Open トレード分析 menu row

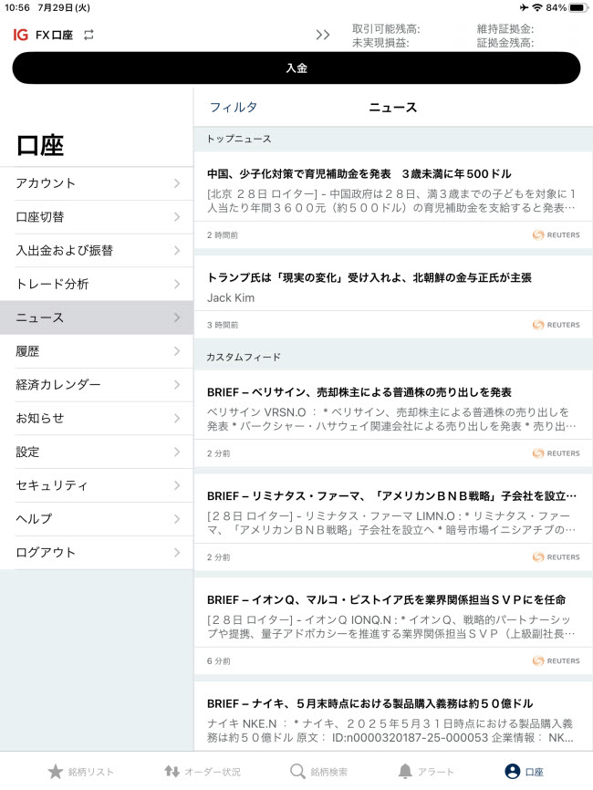coord(97,284)
